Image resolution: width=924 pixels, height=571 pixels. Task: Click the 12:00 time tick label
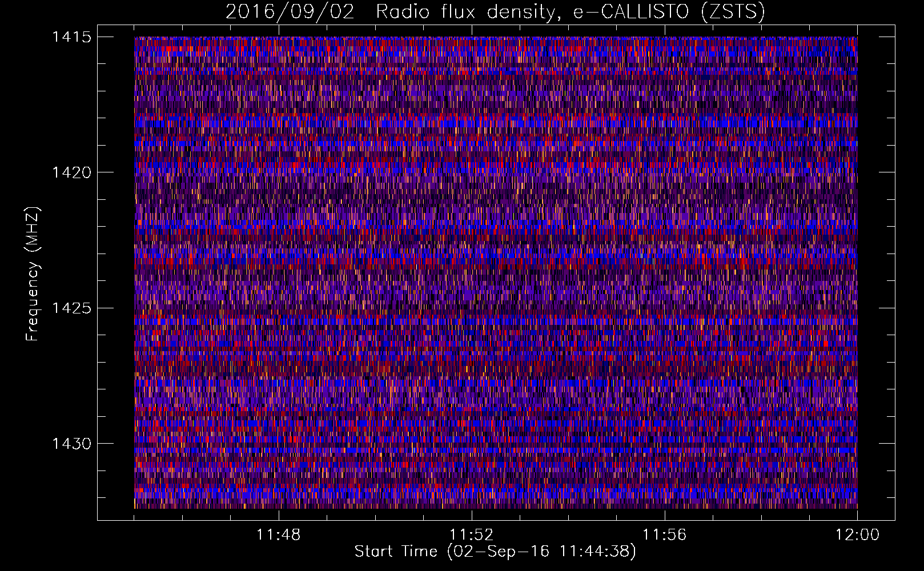(x=857, y=535)
